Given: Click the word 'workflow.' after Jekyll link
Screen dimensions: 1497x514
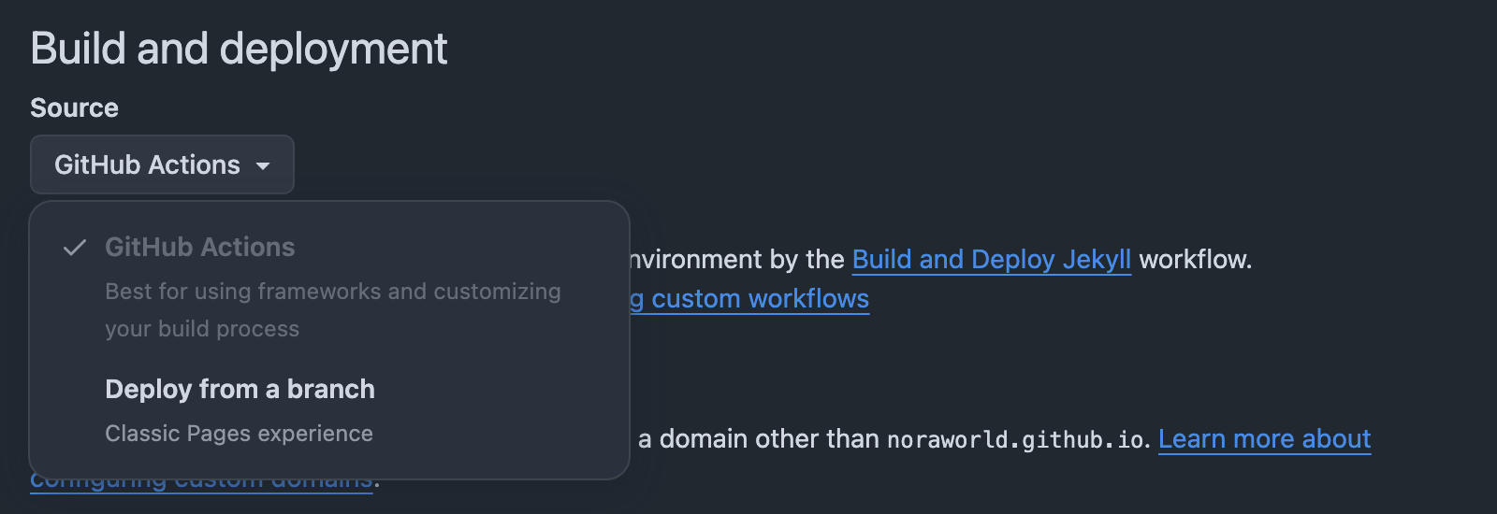Looking at the screenshot, I should [1196, 259].
